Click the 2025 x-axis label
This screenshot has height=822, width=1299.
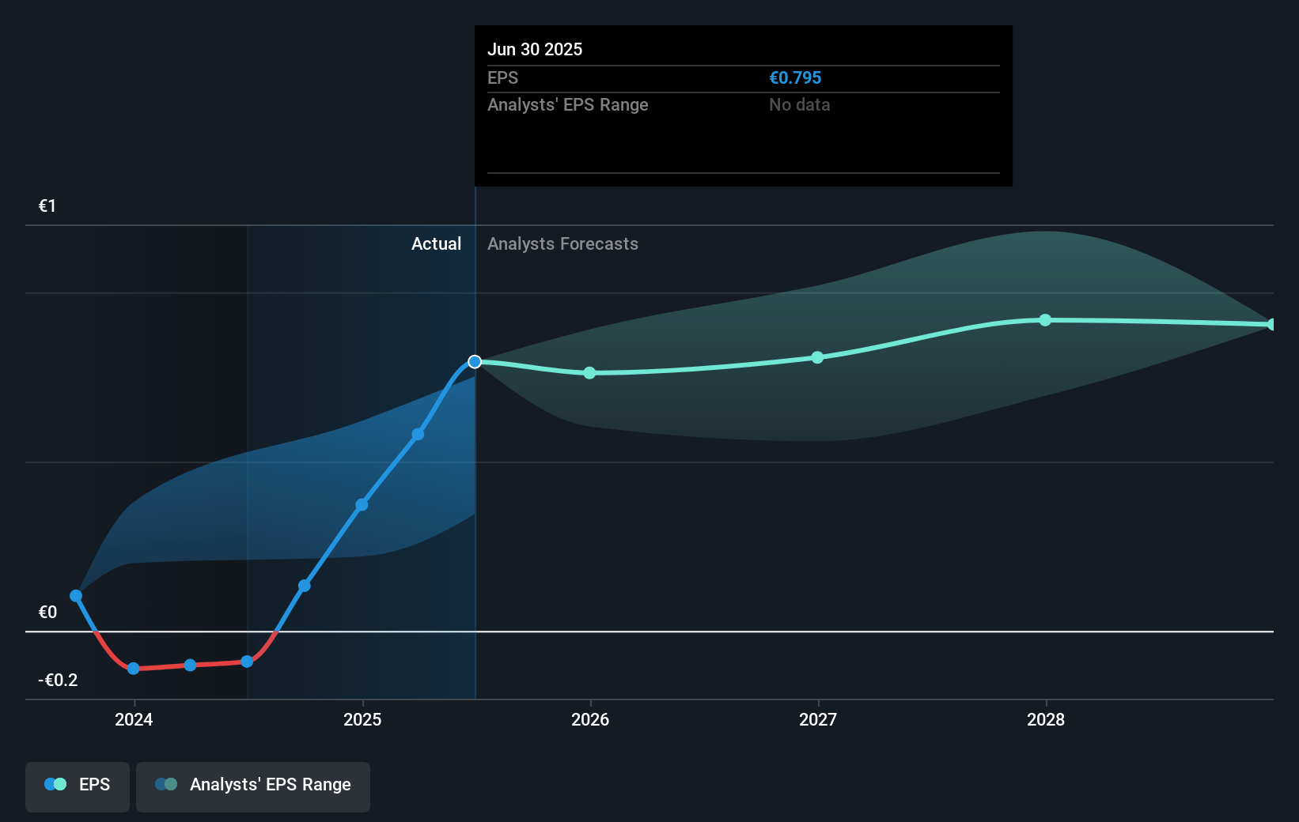(x=362, y=719)
